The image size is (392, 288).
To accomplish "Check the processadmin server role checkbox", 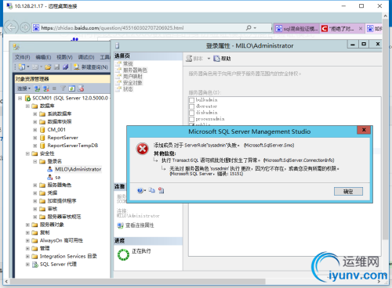I will (192, 119).
